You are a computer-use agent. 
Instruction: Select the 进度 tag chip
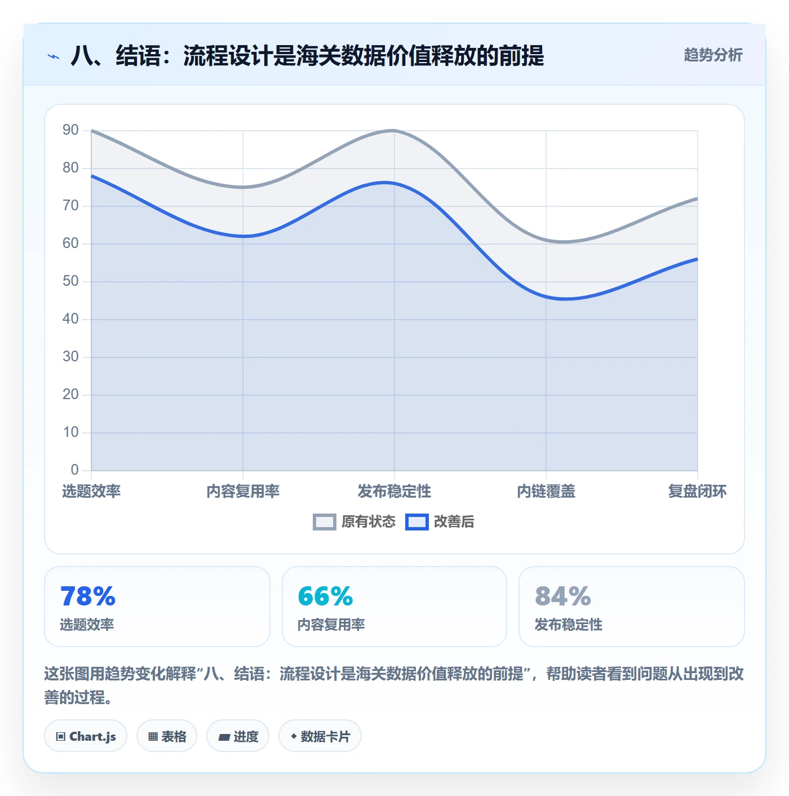tap(238, 736)
